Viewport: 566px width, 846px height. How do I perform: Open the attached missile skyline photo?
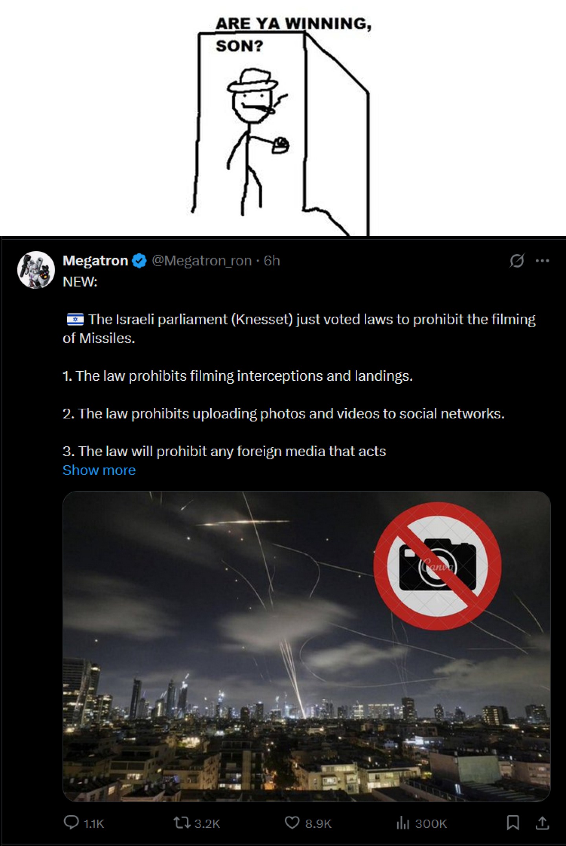coord(307,646)
